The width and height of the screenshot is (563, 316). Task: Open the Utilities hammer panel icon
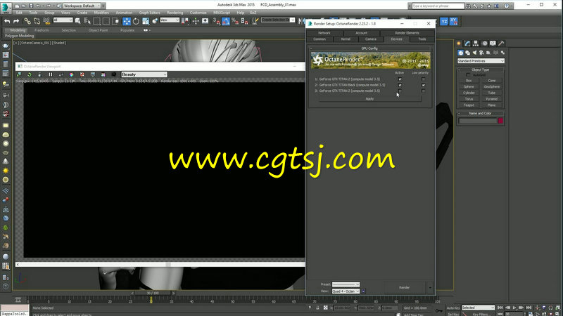501,44
